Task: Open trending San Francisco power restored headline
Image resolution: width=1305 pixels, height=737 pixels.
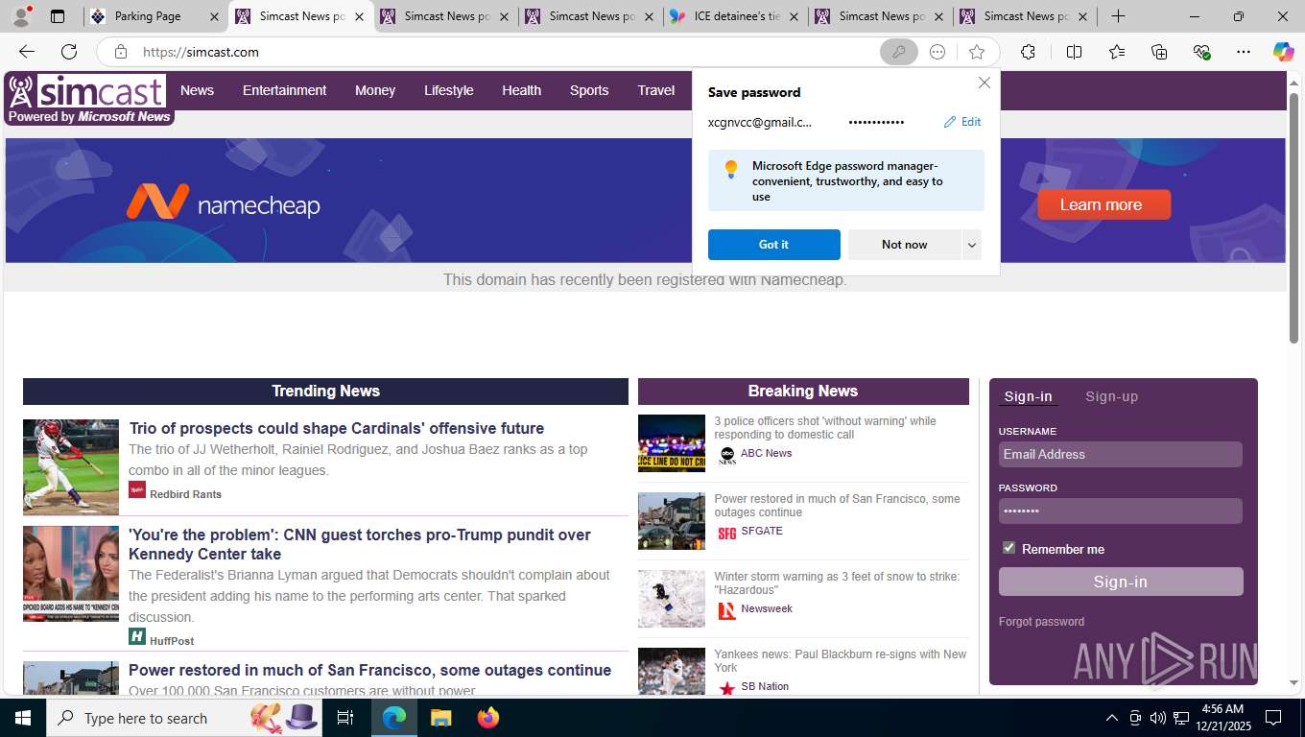Action: (x=369, y=670)
